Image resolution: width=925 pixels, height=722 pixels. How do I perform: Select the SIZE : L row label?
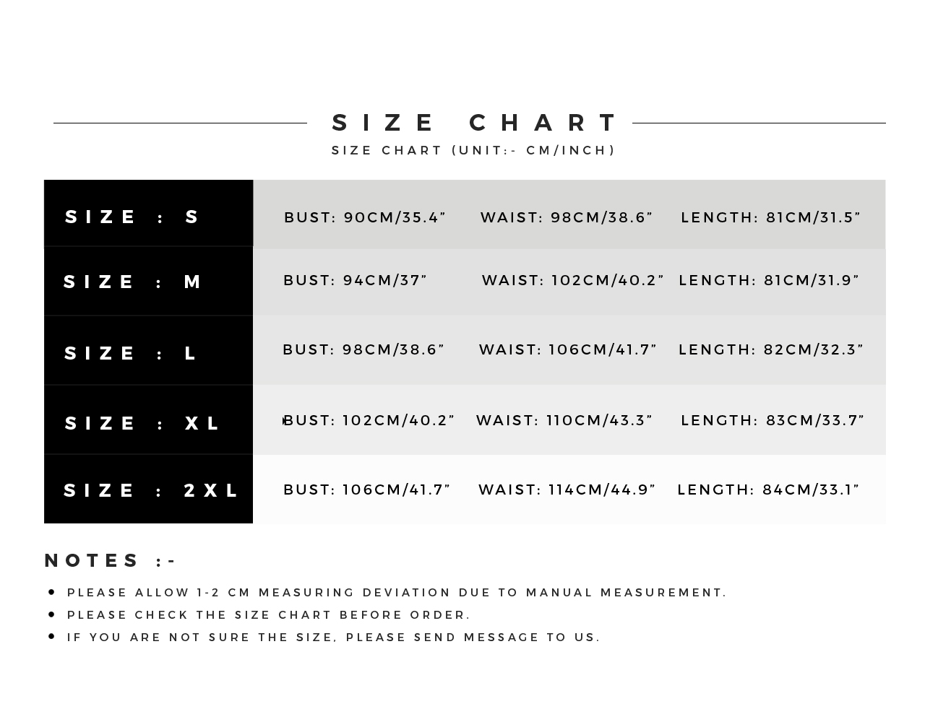pyautogui.click(x=131, y=353)
